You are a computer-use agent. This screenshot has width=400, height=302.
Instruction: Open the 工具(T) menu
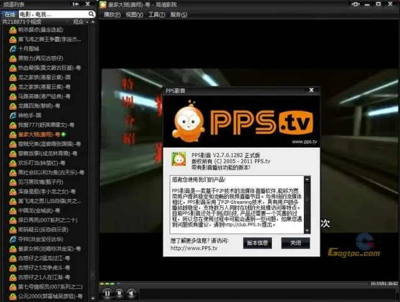click(156, 15)
